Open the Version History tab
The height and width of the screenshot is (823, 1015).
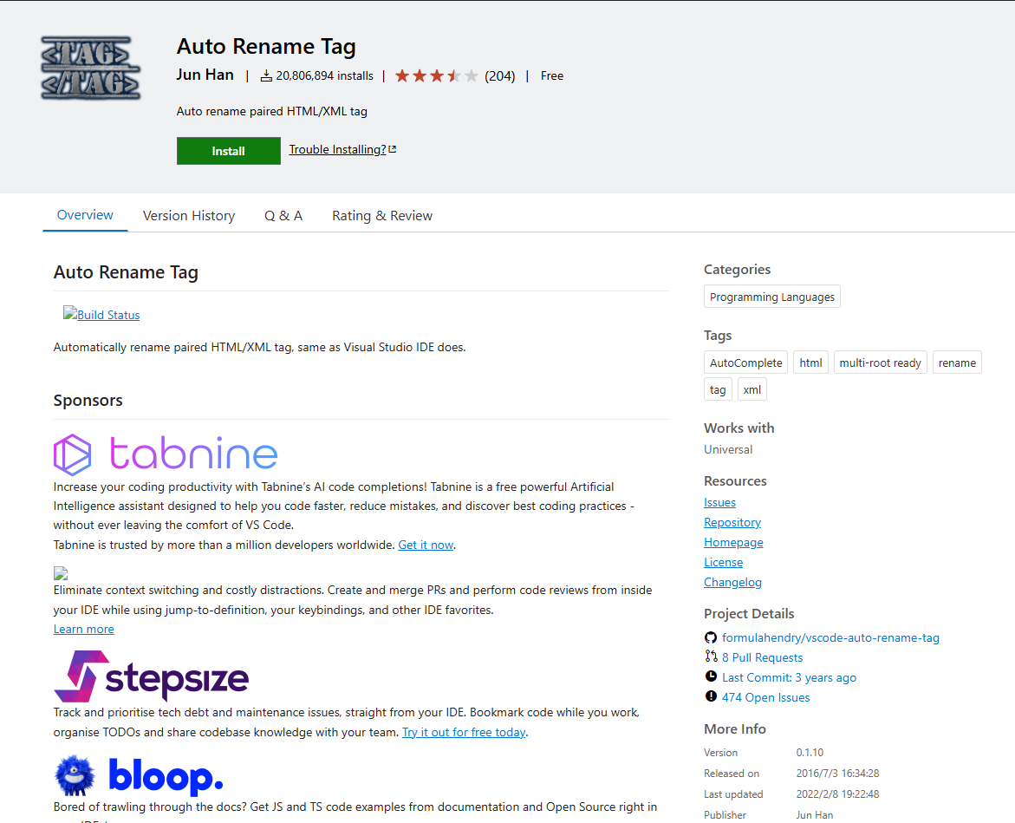tap(188, 216)
